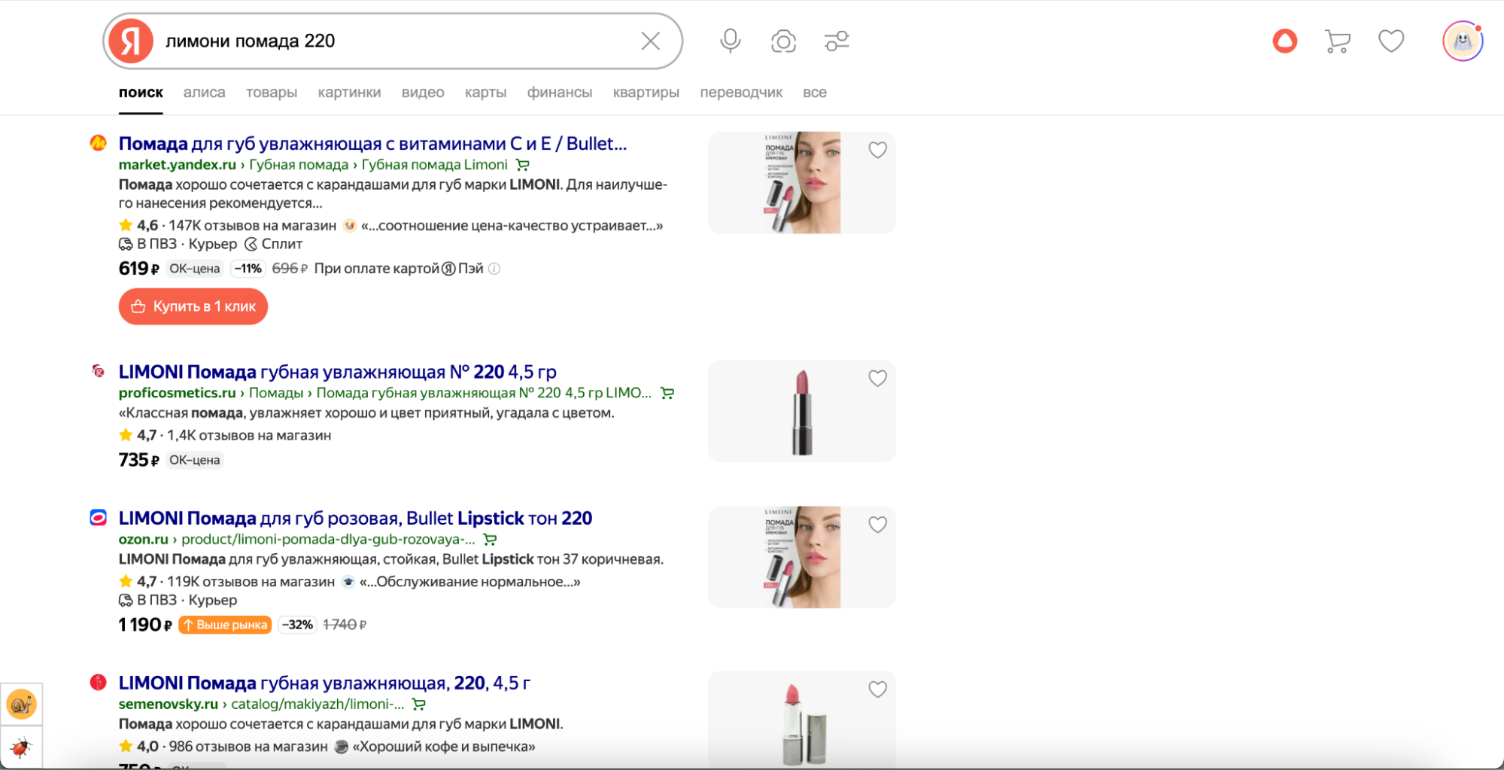Select the 'поиск' tab
The height and width of the screenshot is (770, 1504).
(x=141, y=93)
